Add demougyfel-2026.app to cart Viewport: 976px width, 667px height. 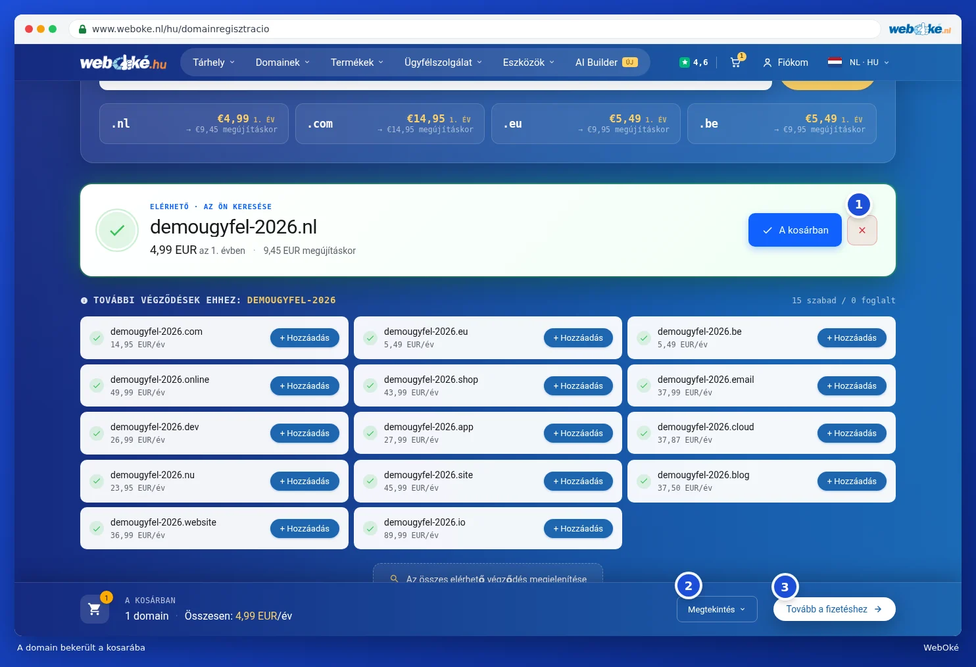[578, 433]
